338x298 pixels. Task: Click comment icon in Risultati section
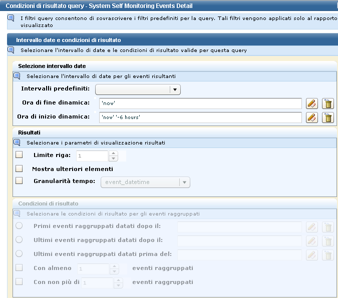(17, 142)
